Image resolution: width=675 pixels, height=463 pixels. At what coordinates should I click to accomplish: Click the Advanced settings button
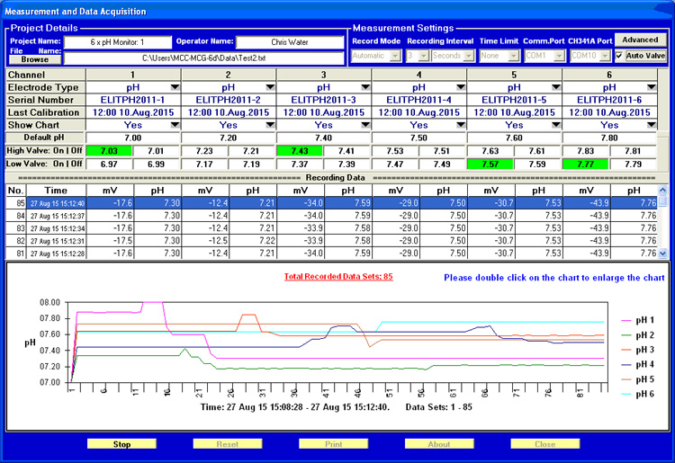tap(640, 40)
